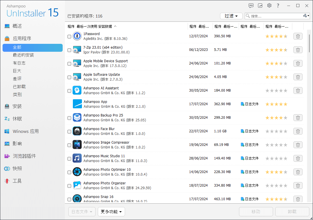The height and width of the screenshot is (220, 313).
Task: Click the 移动 move button
Action: (x=256, y=212)
